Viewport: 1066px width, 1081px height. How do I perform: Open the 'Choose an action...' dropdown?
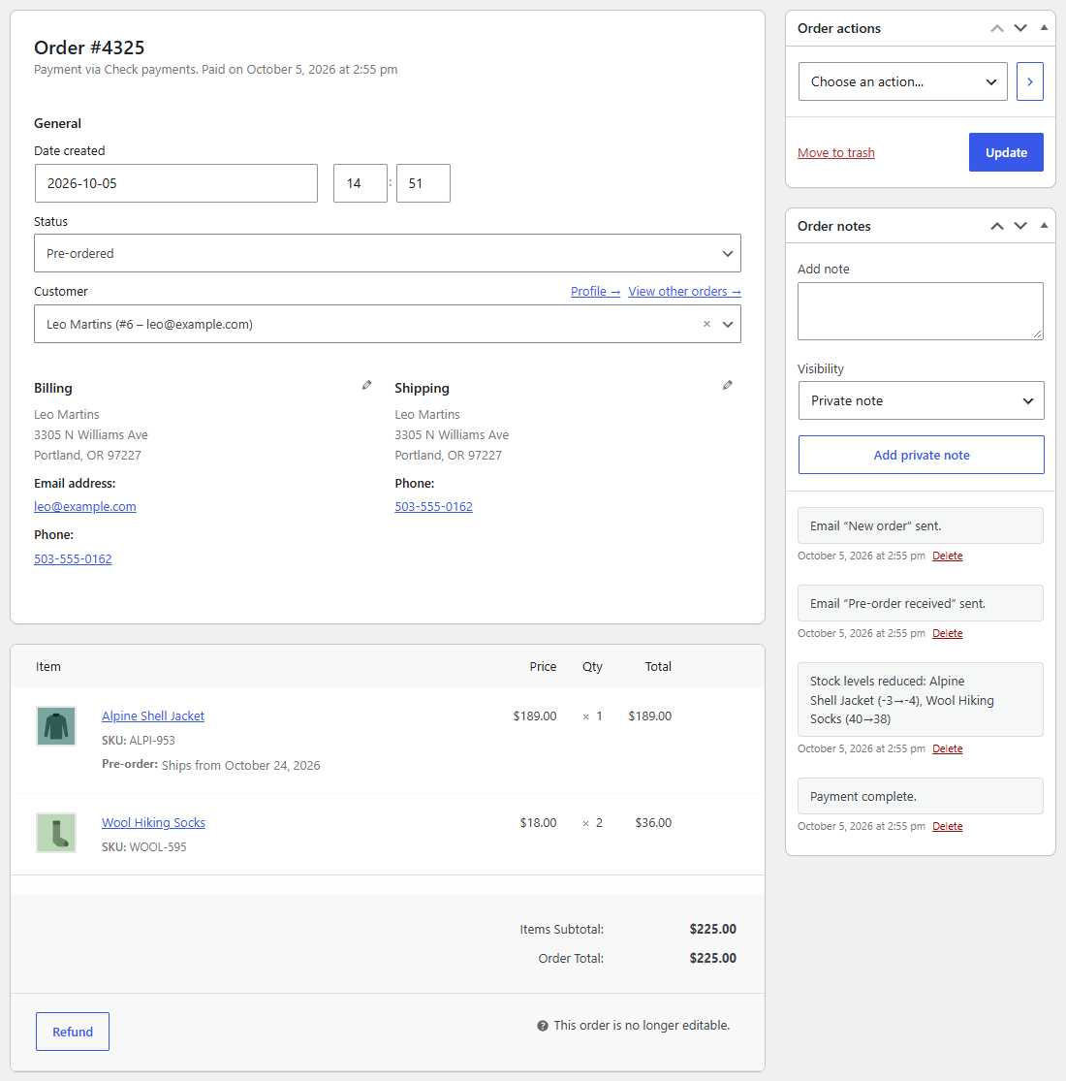tap(902, 81)
